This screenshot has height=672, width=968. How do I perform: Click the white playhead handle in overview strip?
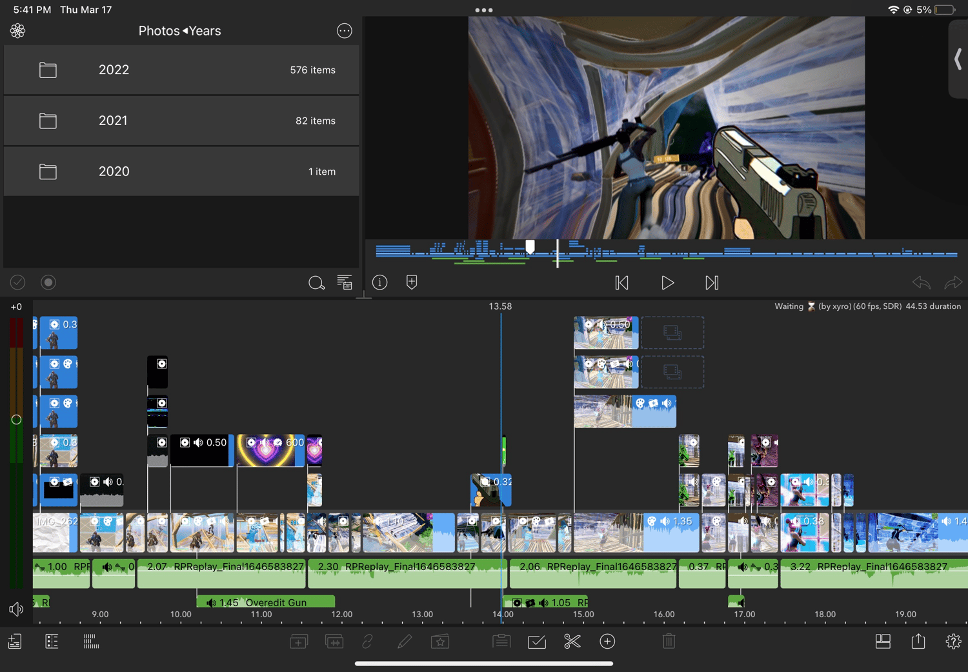pos(530,247)
